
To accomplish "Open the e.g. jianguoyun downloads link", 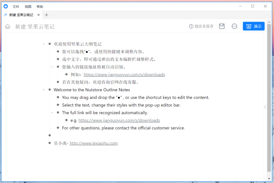I will (119, 121).
